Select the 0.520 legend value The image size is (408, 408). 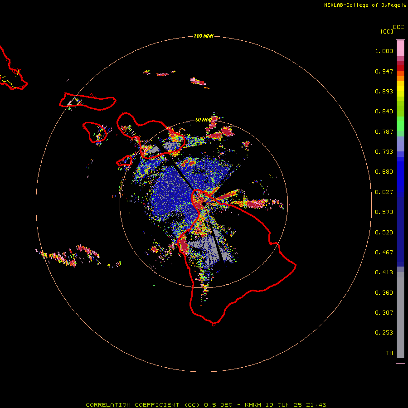[x=384, y=233]
